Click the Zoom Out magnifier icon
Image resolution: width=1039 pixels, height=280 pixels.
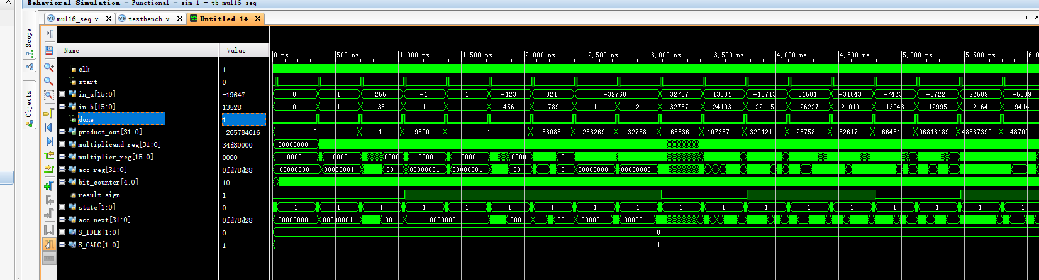(49, 81)
